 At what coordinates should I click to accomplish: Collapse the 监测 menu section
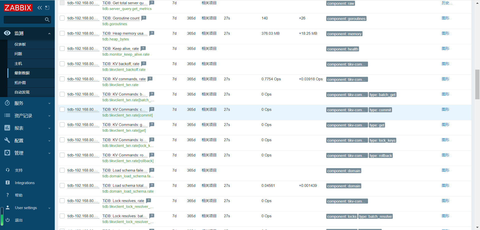pos(49,33)
